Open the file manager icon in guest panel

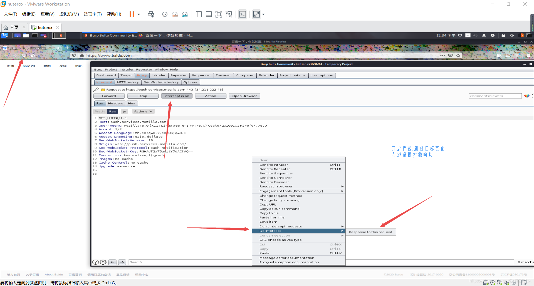click(26, 35)
